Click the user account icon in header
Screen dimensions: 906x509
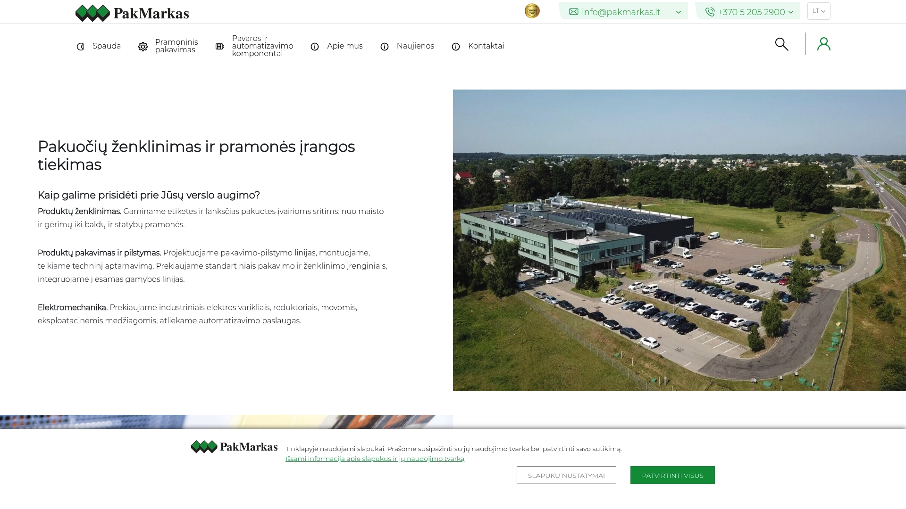coord(824,44)
